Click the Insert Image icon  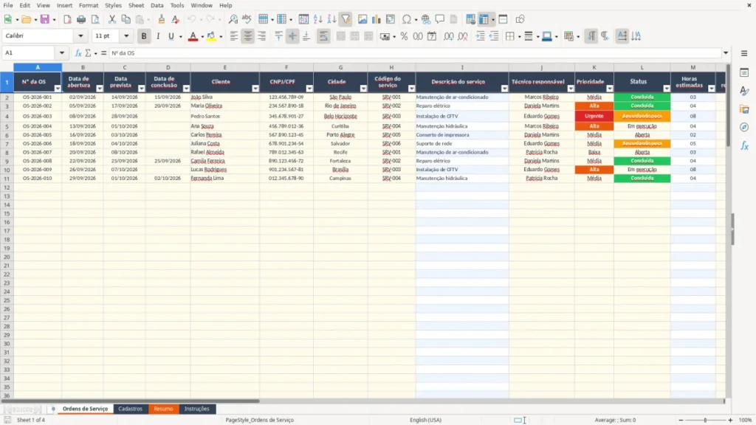362,19
